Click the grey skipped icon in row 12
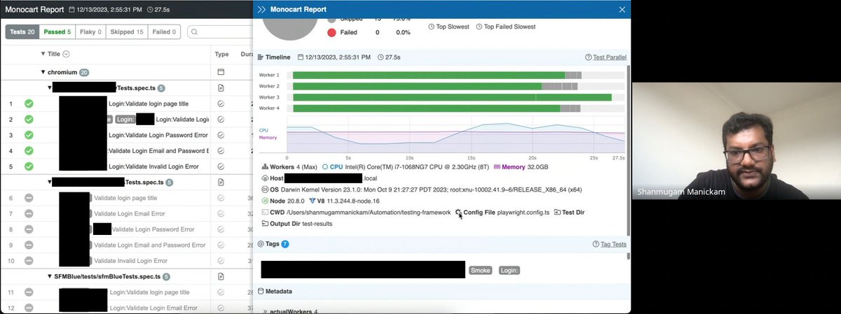 [29, 308]
